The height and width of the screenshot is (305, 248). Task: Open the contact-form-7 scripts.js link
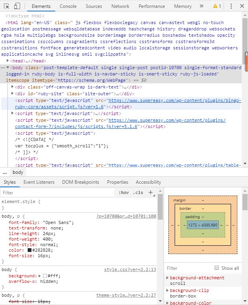click(x=120, y=123)
